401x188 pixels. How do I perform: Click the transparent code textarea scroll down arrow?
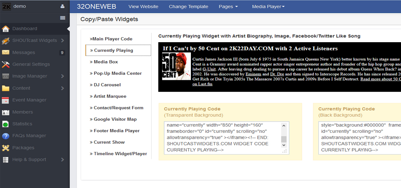tap(284, 145)
